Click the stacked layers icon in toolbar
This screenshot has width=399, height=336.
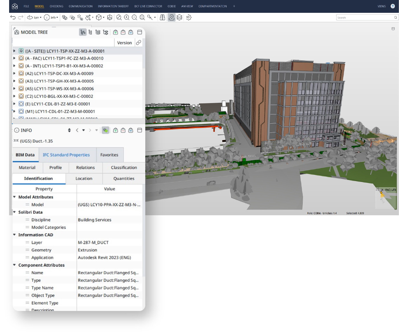coord(179,18)
